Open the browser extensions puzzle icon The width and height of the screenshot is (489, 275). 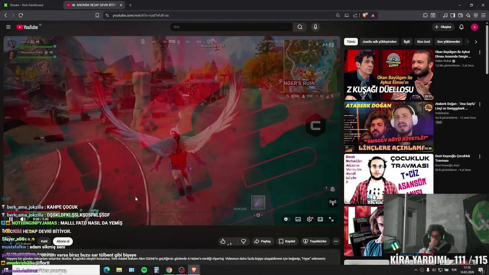click(x=425, y=15)
